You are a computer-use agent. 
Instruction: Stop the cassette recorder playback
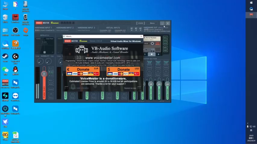[152, 54]
